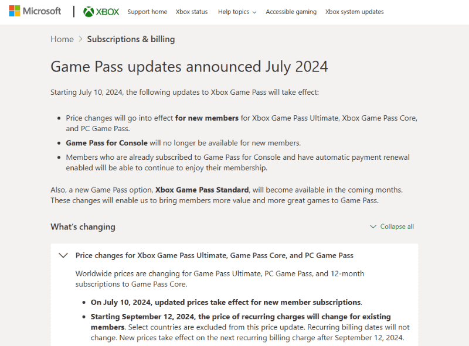Click the bold Xbox Game Pass Standard text

pos(202,190)
